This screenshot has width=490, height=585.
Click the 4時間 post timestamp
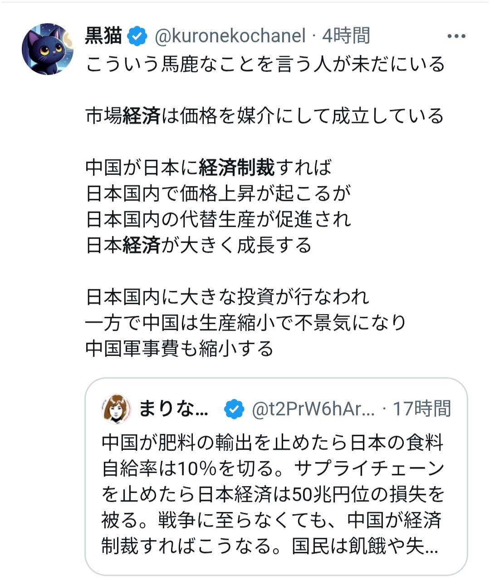pos(346,36)
